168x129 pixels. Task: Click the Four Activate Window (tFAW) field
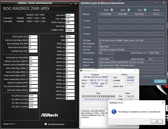(x=34, y=86)
